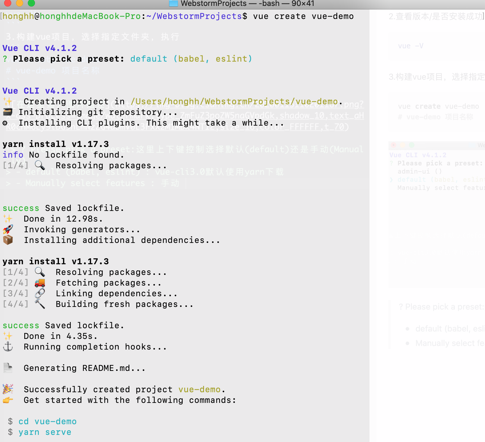
Task: Click 'vue create vue-demo' code in background page
Action: pyautogui.click(x=438, y=106)
